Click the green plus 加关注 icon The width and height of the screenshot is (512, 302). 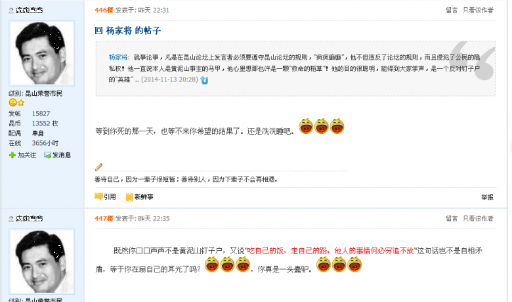pos(12,155)
